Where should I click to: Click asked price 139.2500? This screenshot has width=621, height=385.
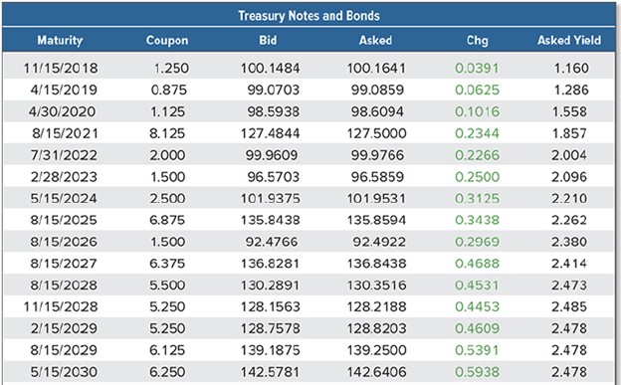[x=376, y=350]
